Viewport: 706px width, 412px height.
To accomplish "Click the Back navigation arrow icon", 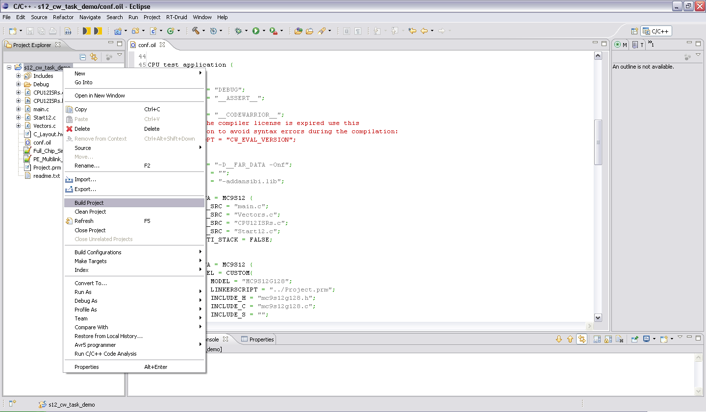I will point(424,31).
